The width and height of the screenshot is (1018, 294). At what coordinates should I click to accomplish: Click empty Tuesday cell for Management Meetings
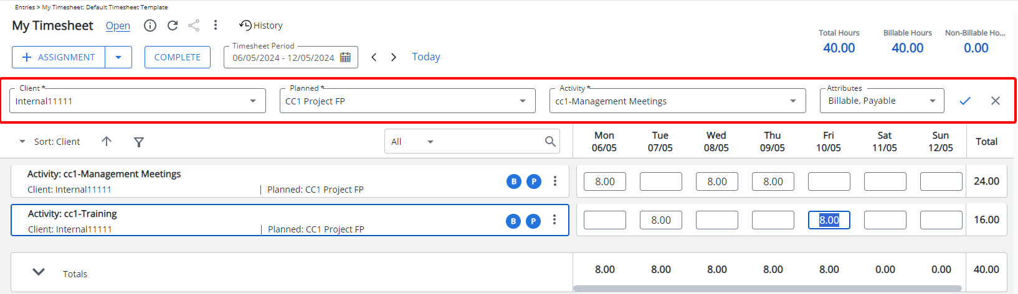[x=661, y=181]
